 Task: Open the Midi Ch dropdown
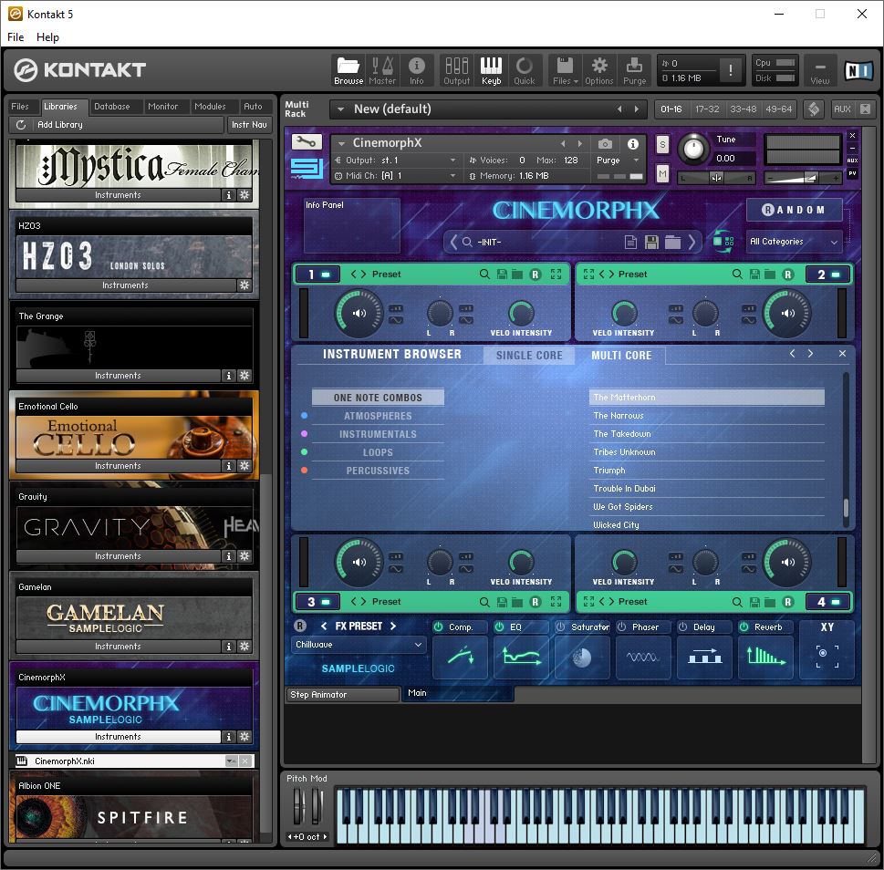click(x=396, y=176)
